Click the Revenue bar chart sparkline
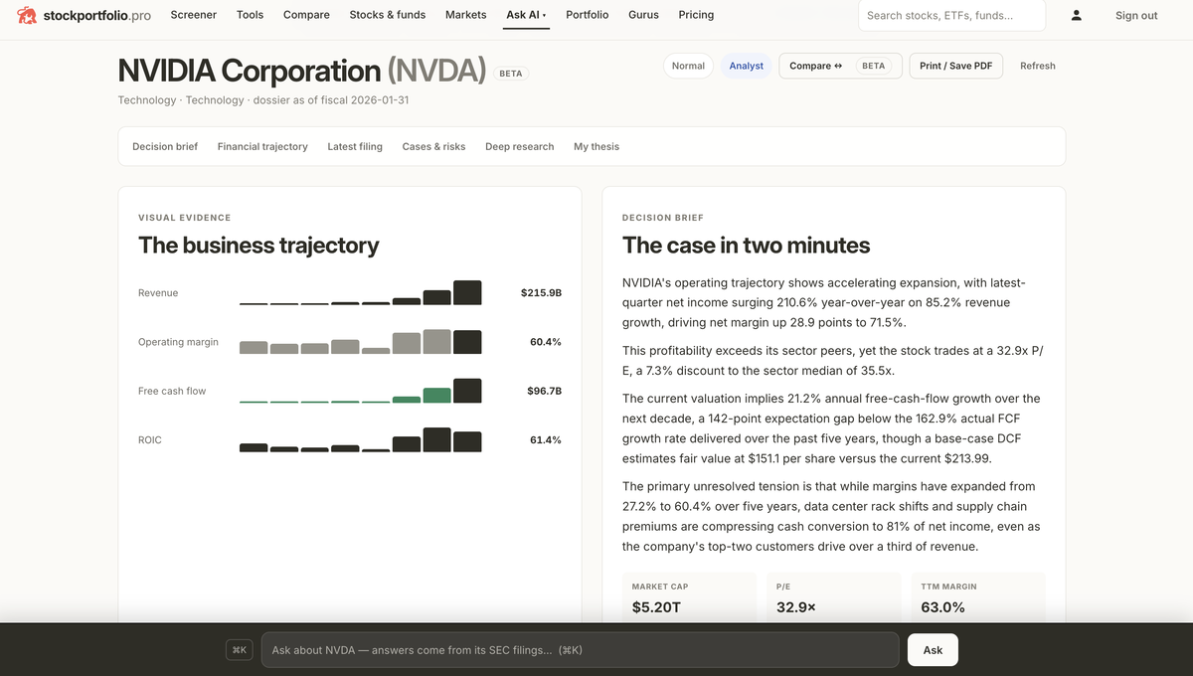This screenshot has height=676, width=1193. [361, 292]
